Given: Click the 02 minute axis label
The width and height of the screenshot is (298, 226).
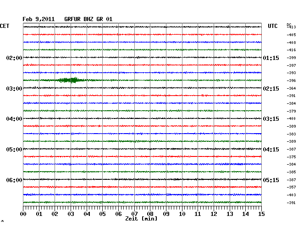Looking at the screenshot, I should (x=55, y=214).
